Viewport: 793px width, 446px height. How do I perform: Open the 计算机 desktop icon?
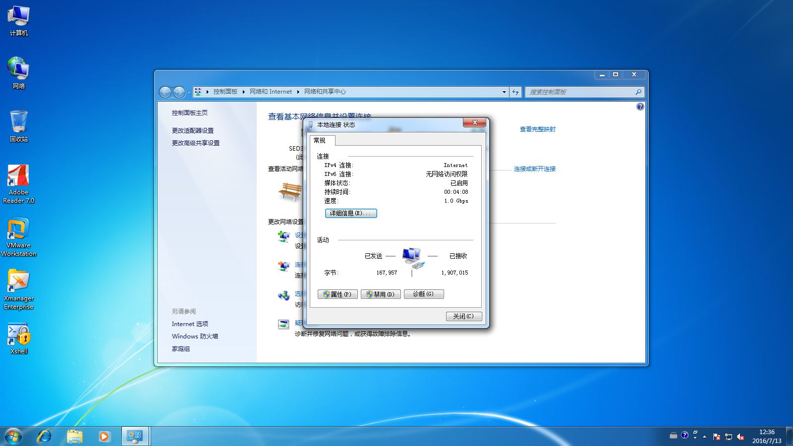[19, 21]
